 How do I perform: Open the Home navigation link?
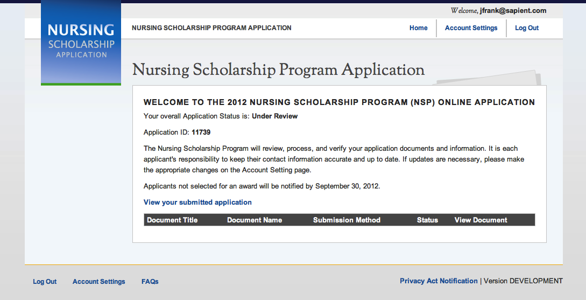(x=418, y=28)
